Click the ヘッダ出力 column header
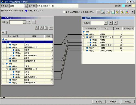 pyautogui.click(x=128, y=29)
